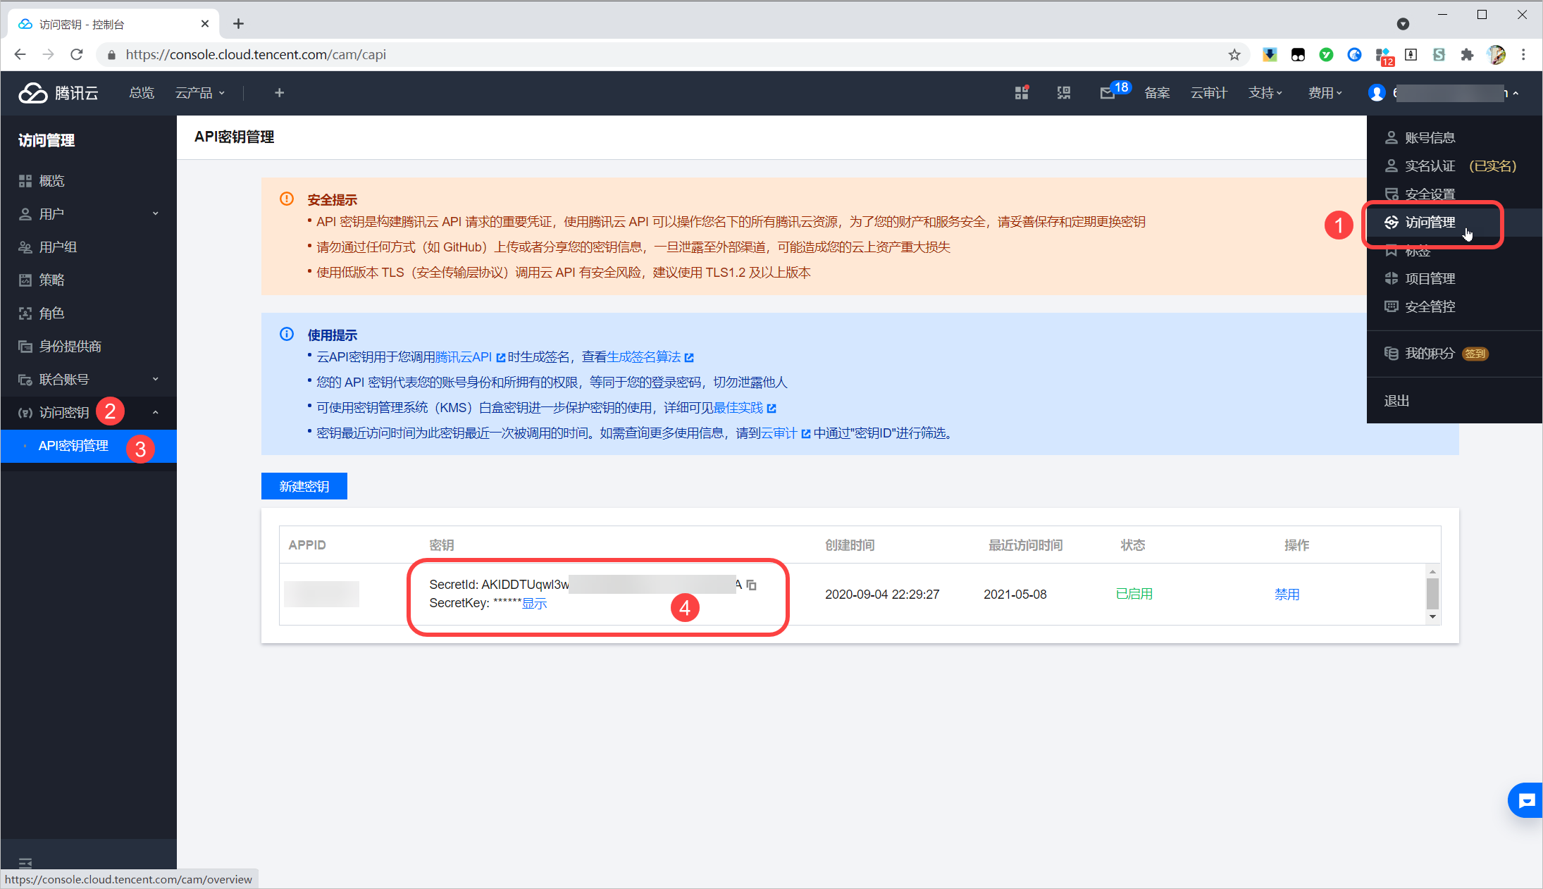This screenshot has width=1543, height=889.
Task: Open the QR code scan icon
Action: pyautogui.click(x=1064, y=93)
